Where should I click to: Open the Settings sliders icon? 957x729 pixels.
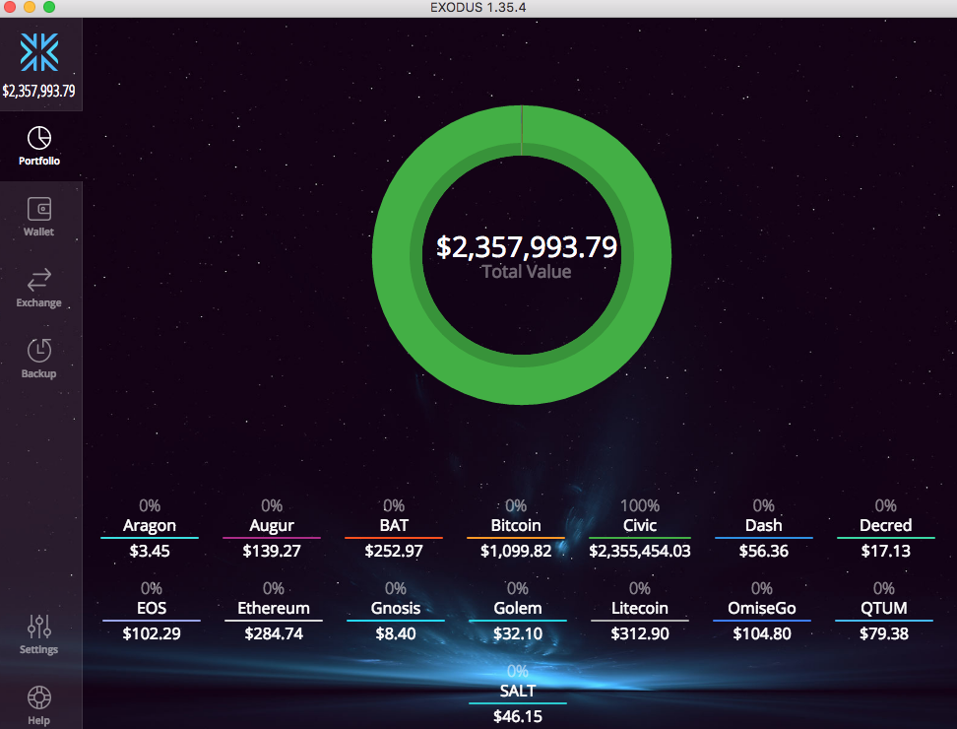pyautogui.click(x=39, y=627)
